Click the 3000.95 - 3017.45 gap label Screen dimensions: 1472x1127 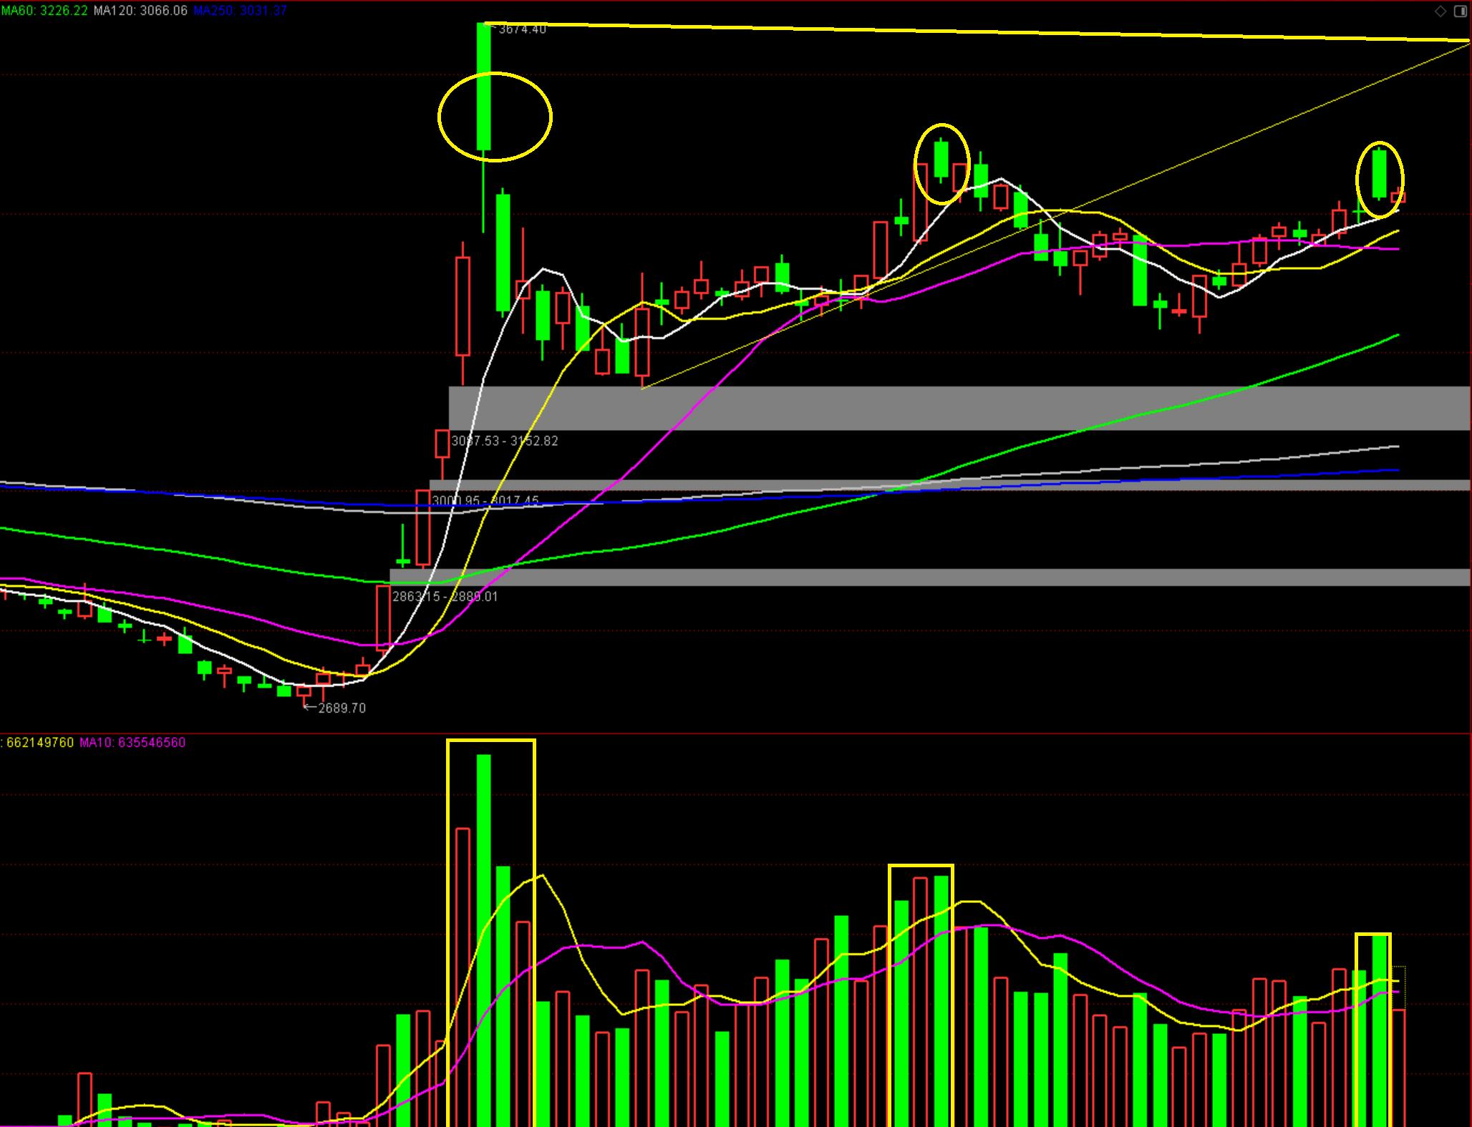[x=485, y=500]
